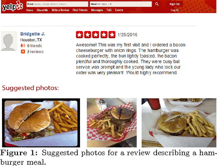Open Messages from the nav bar
The height and width of the screenshot is (166, 217).
click(x=97, y=10)
